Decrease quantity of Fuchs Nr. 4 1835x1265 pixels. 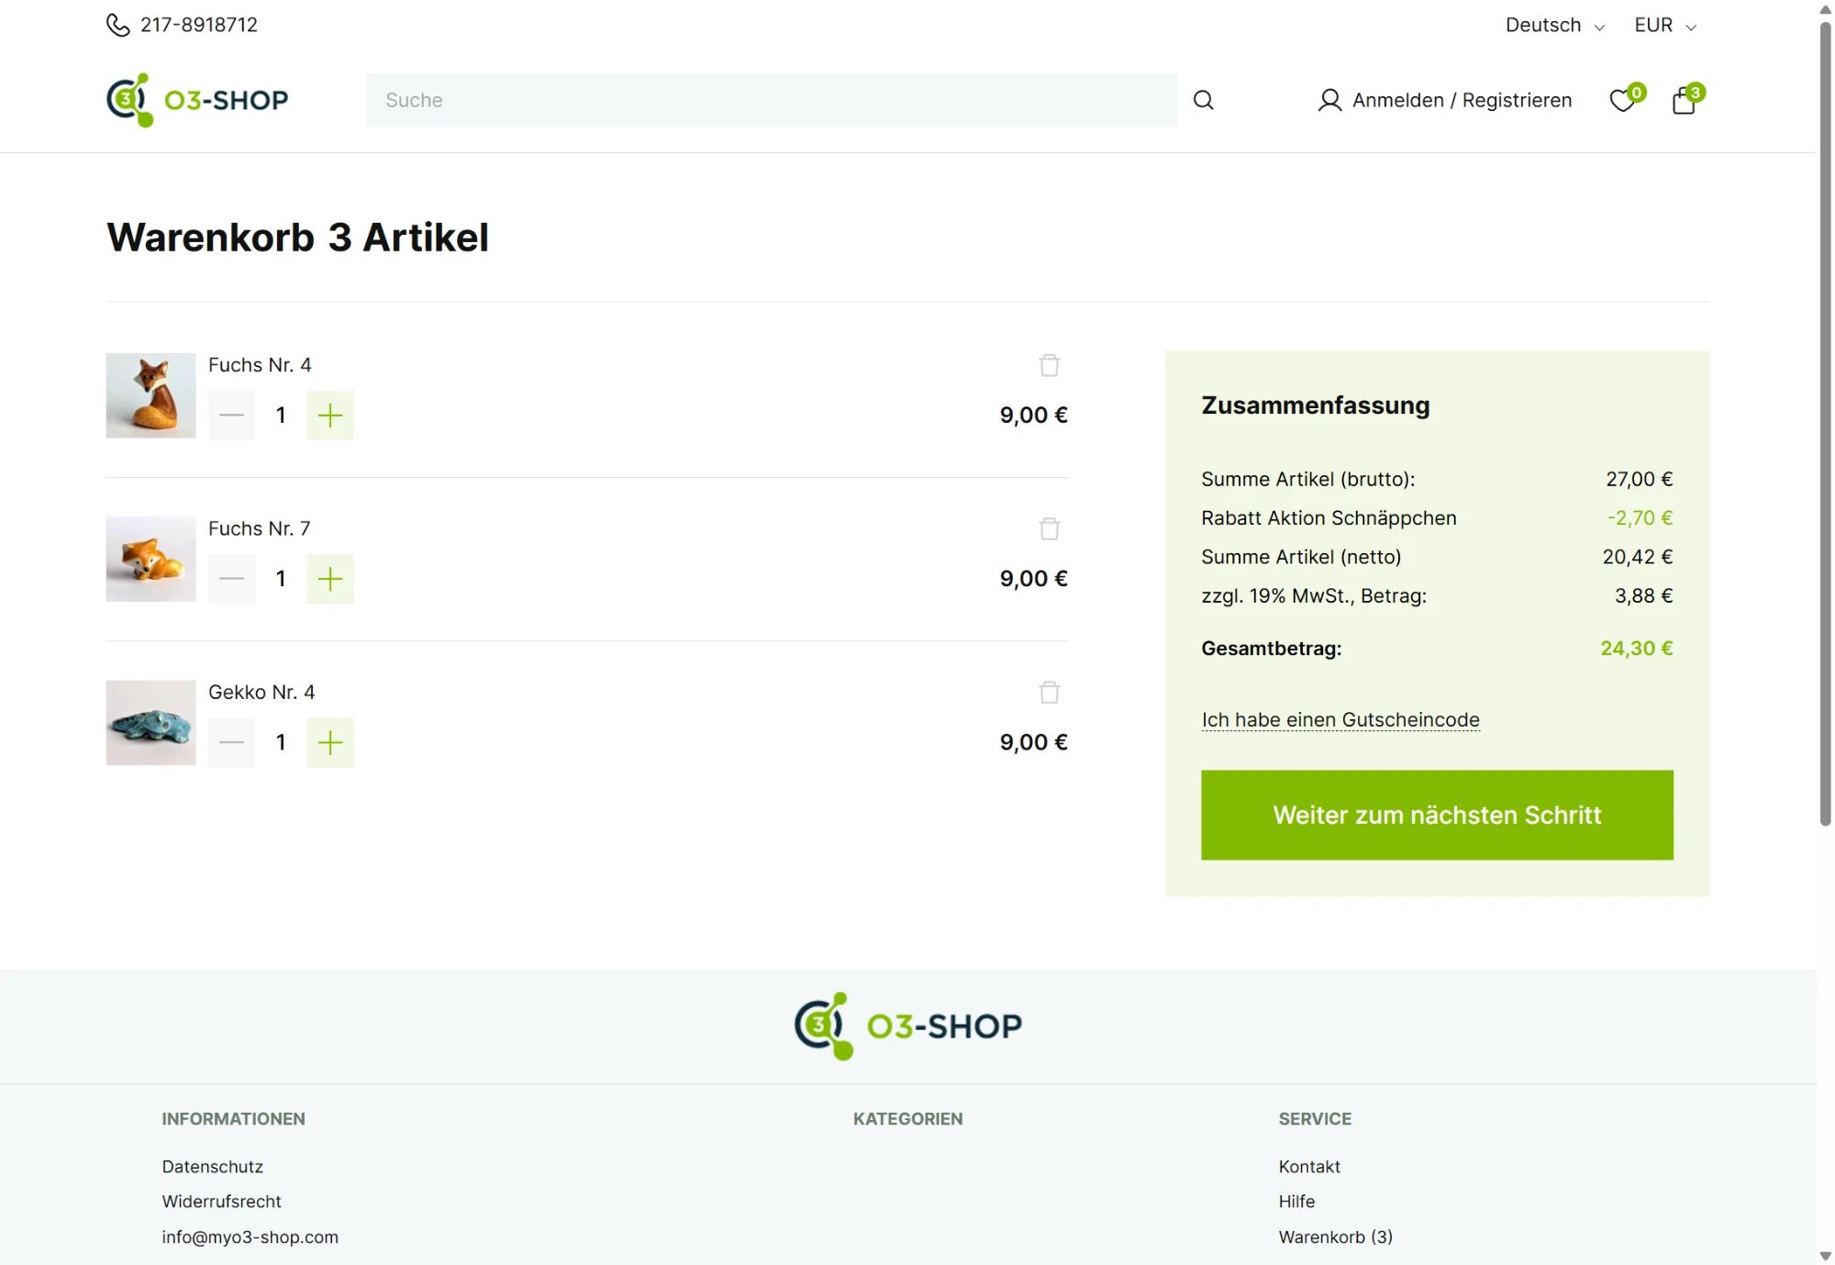coord(232,416)
